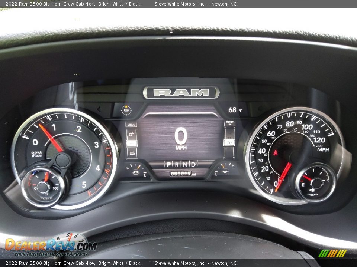Select the D gear indicator
This screenshot has width=357, height=267.
pyautogui.click(x=193, y=165)
